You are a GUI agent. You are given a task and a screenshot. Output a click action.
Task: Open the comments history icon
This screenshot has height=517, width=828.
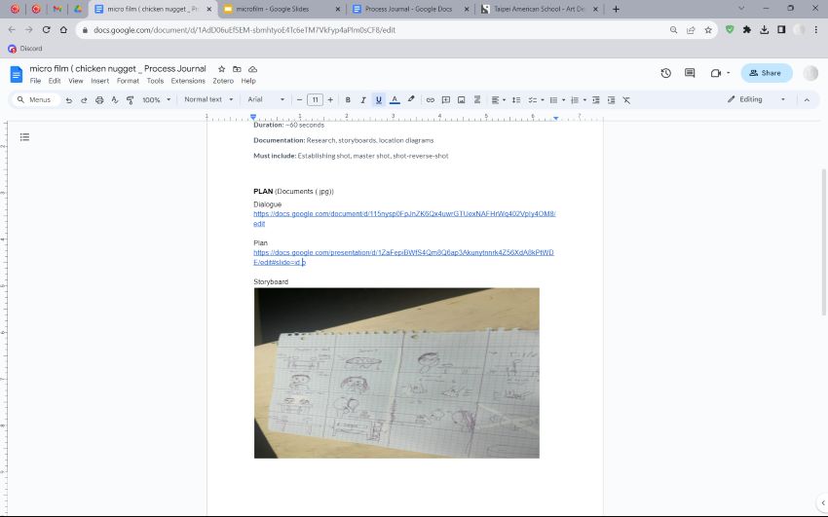[690, 73]
